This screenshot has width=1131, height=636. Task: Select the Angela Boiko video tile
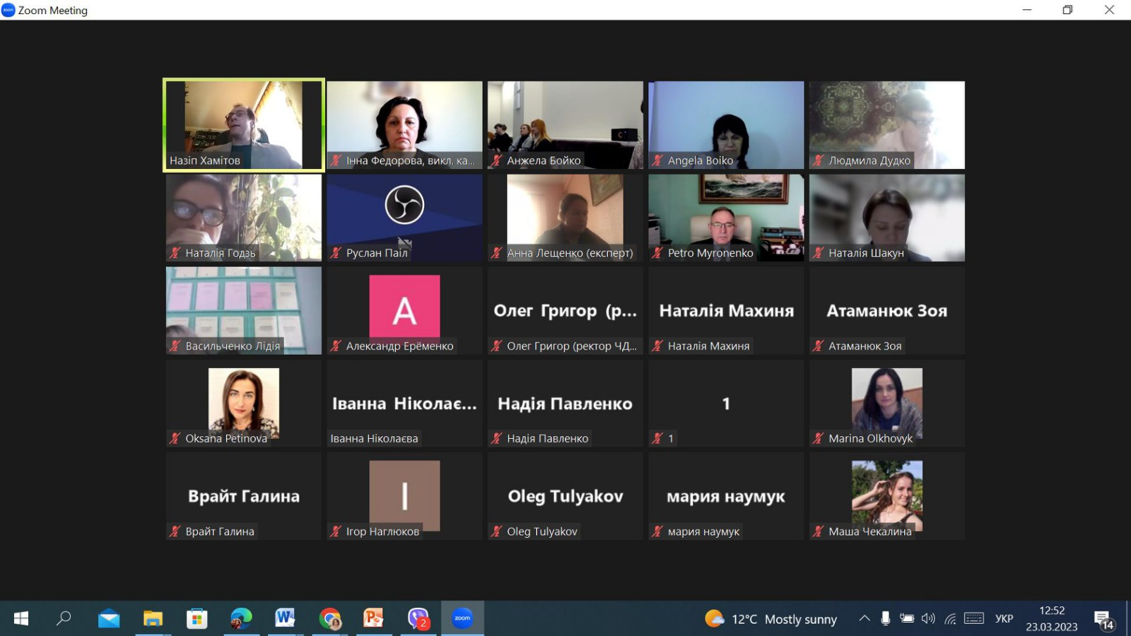(x=726, y=125)
